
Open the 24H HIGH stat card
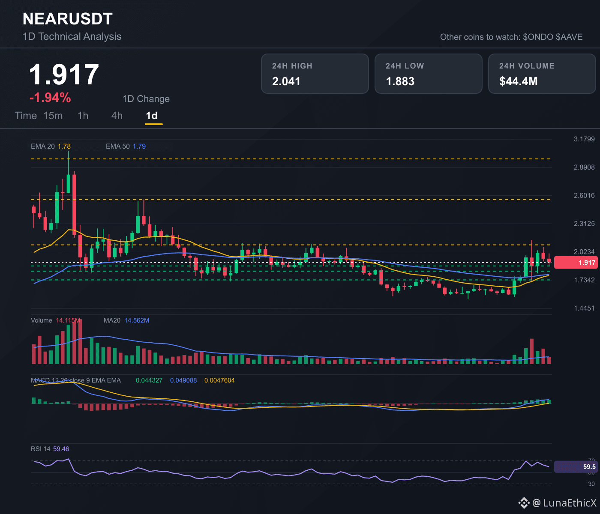click(315, 74)
